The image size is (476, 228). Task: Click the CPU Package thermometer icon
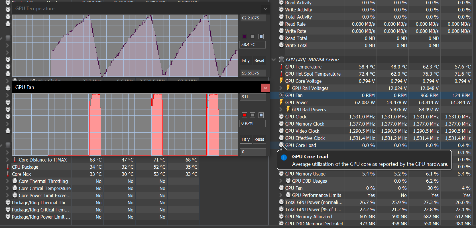click(8, 167)
